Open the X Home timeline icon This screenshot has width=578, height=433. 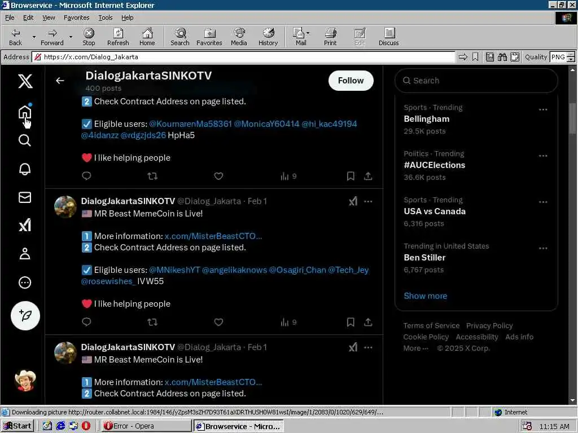[25, 112]
